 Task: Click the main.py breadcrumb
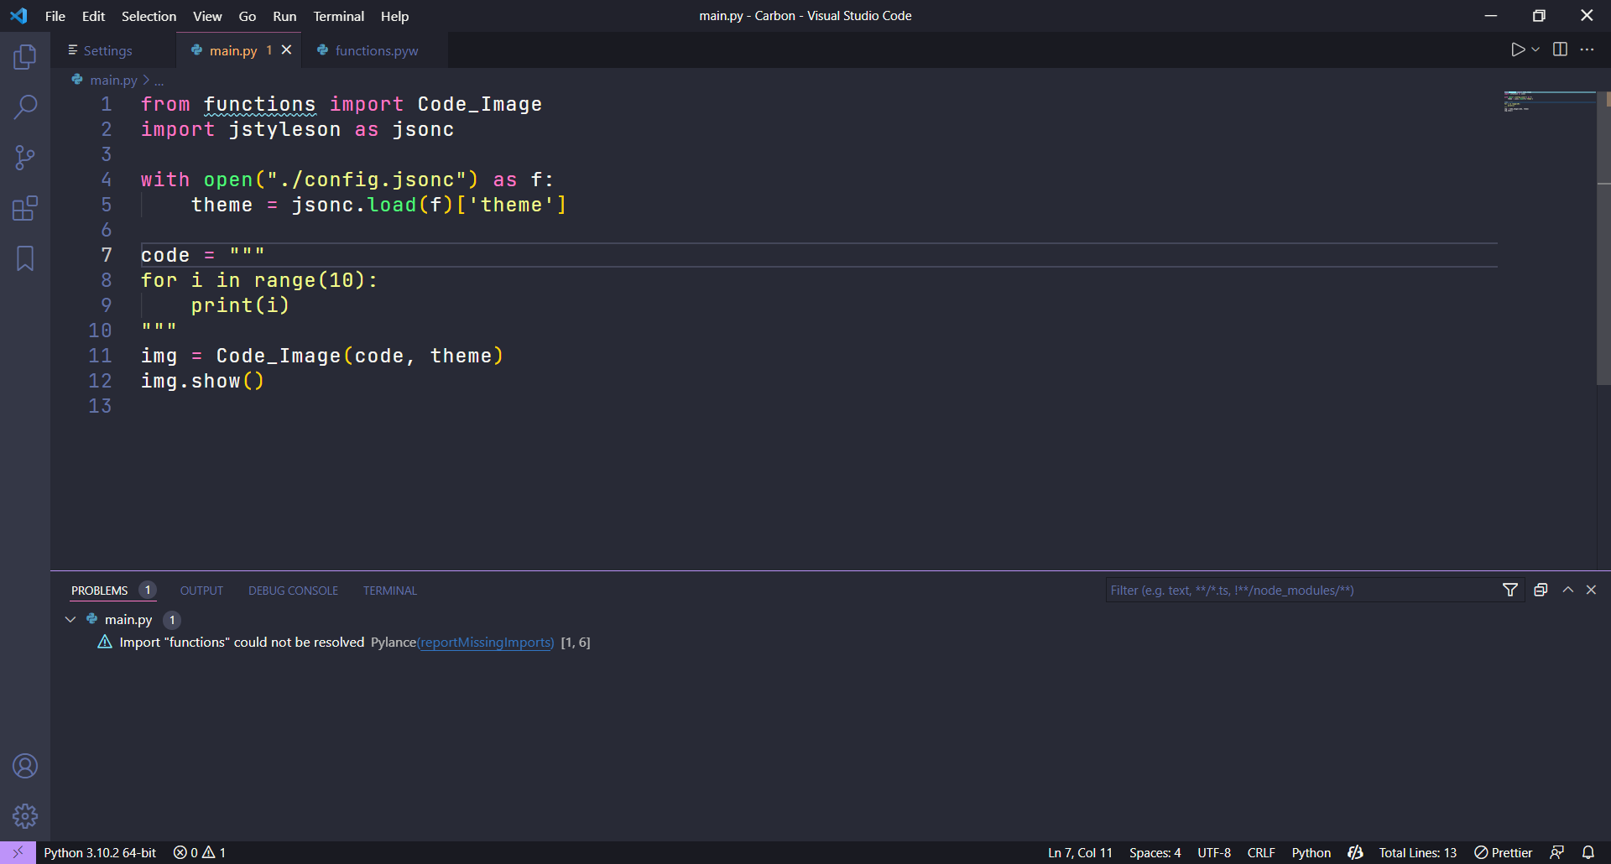113,80
